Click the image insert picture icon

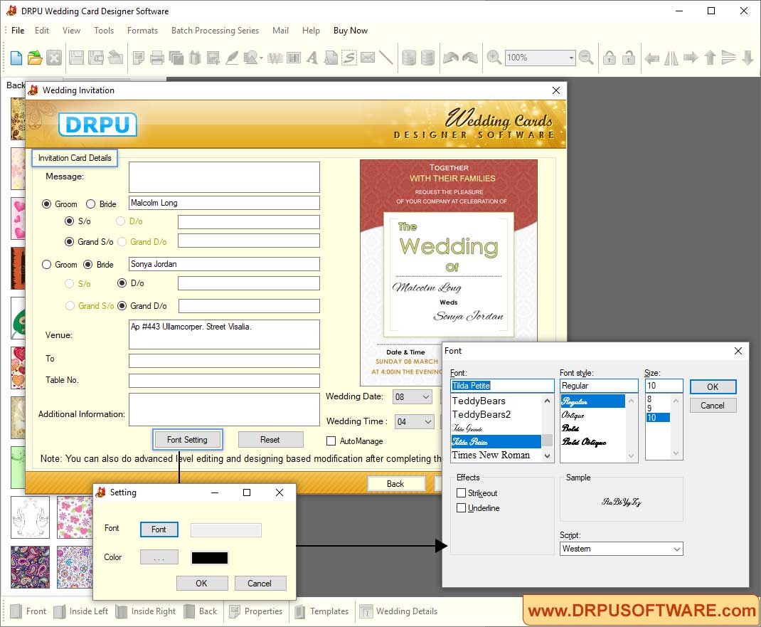[x=213, y=58]
